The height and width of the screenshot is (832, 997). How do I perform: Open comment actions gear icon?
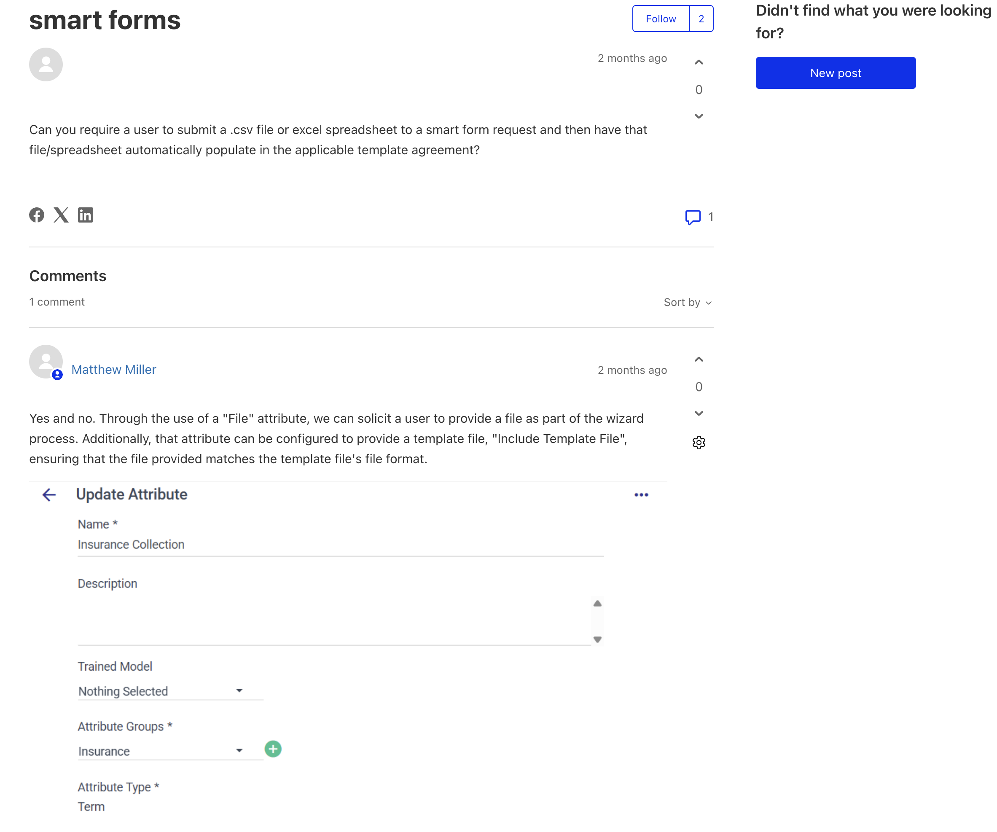click(x=699, y=442)
